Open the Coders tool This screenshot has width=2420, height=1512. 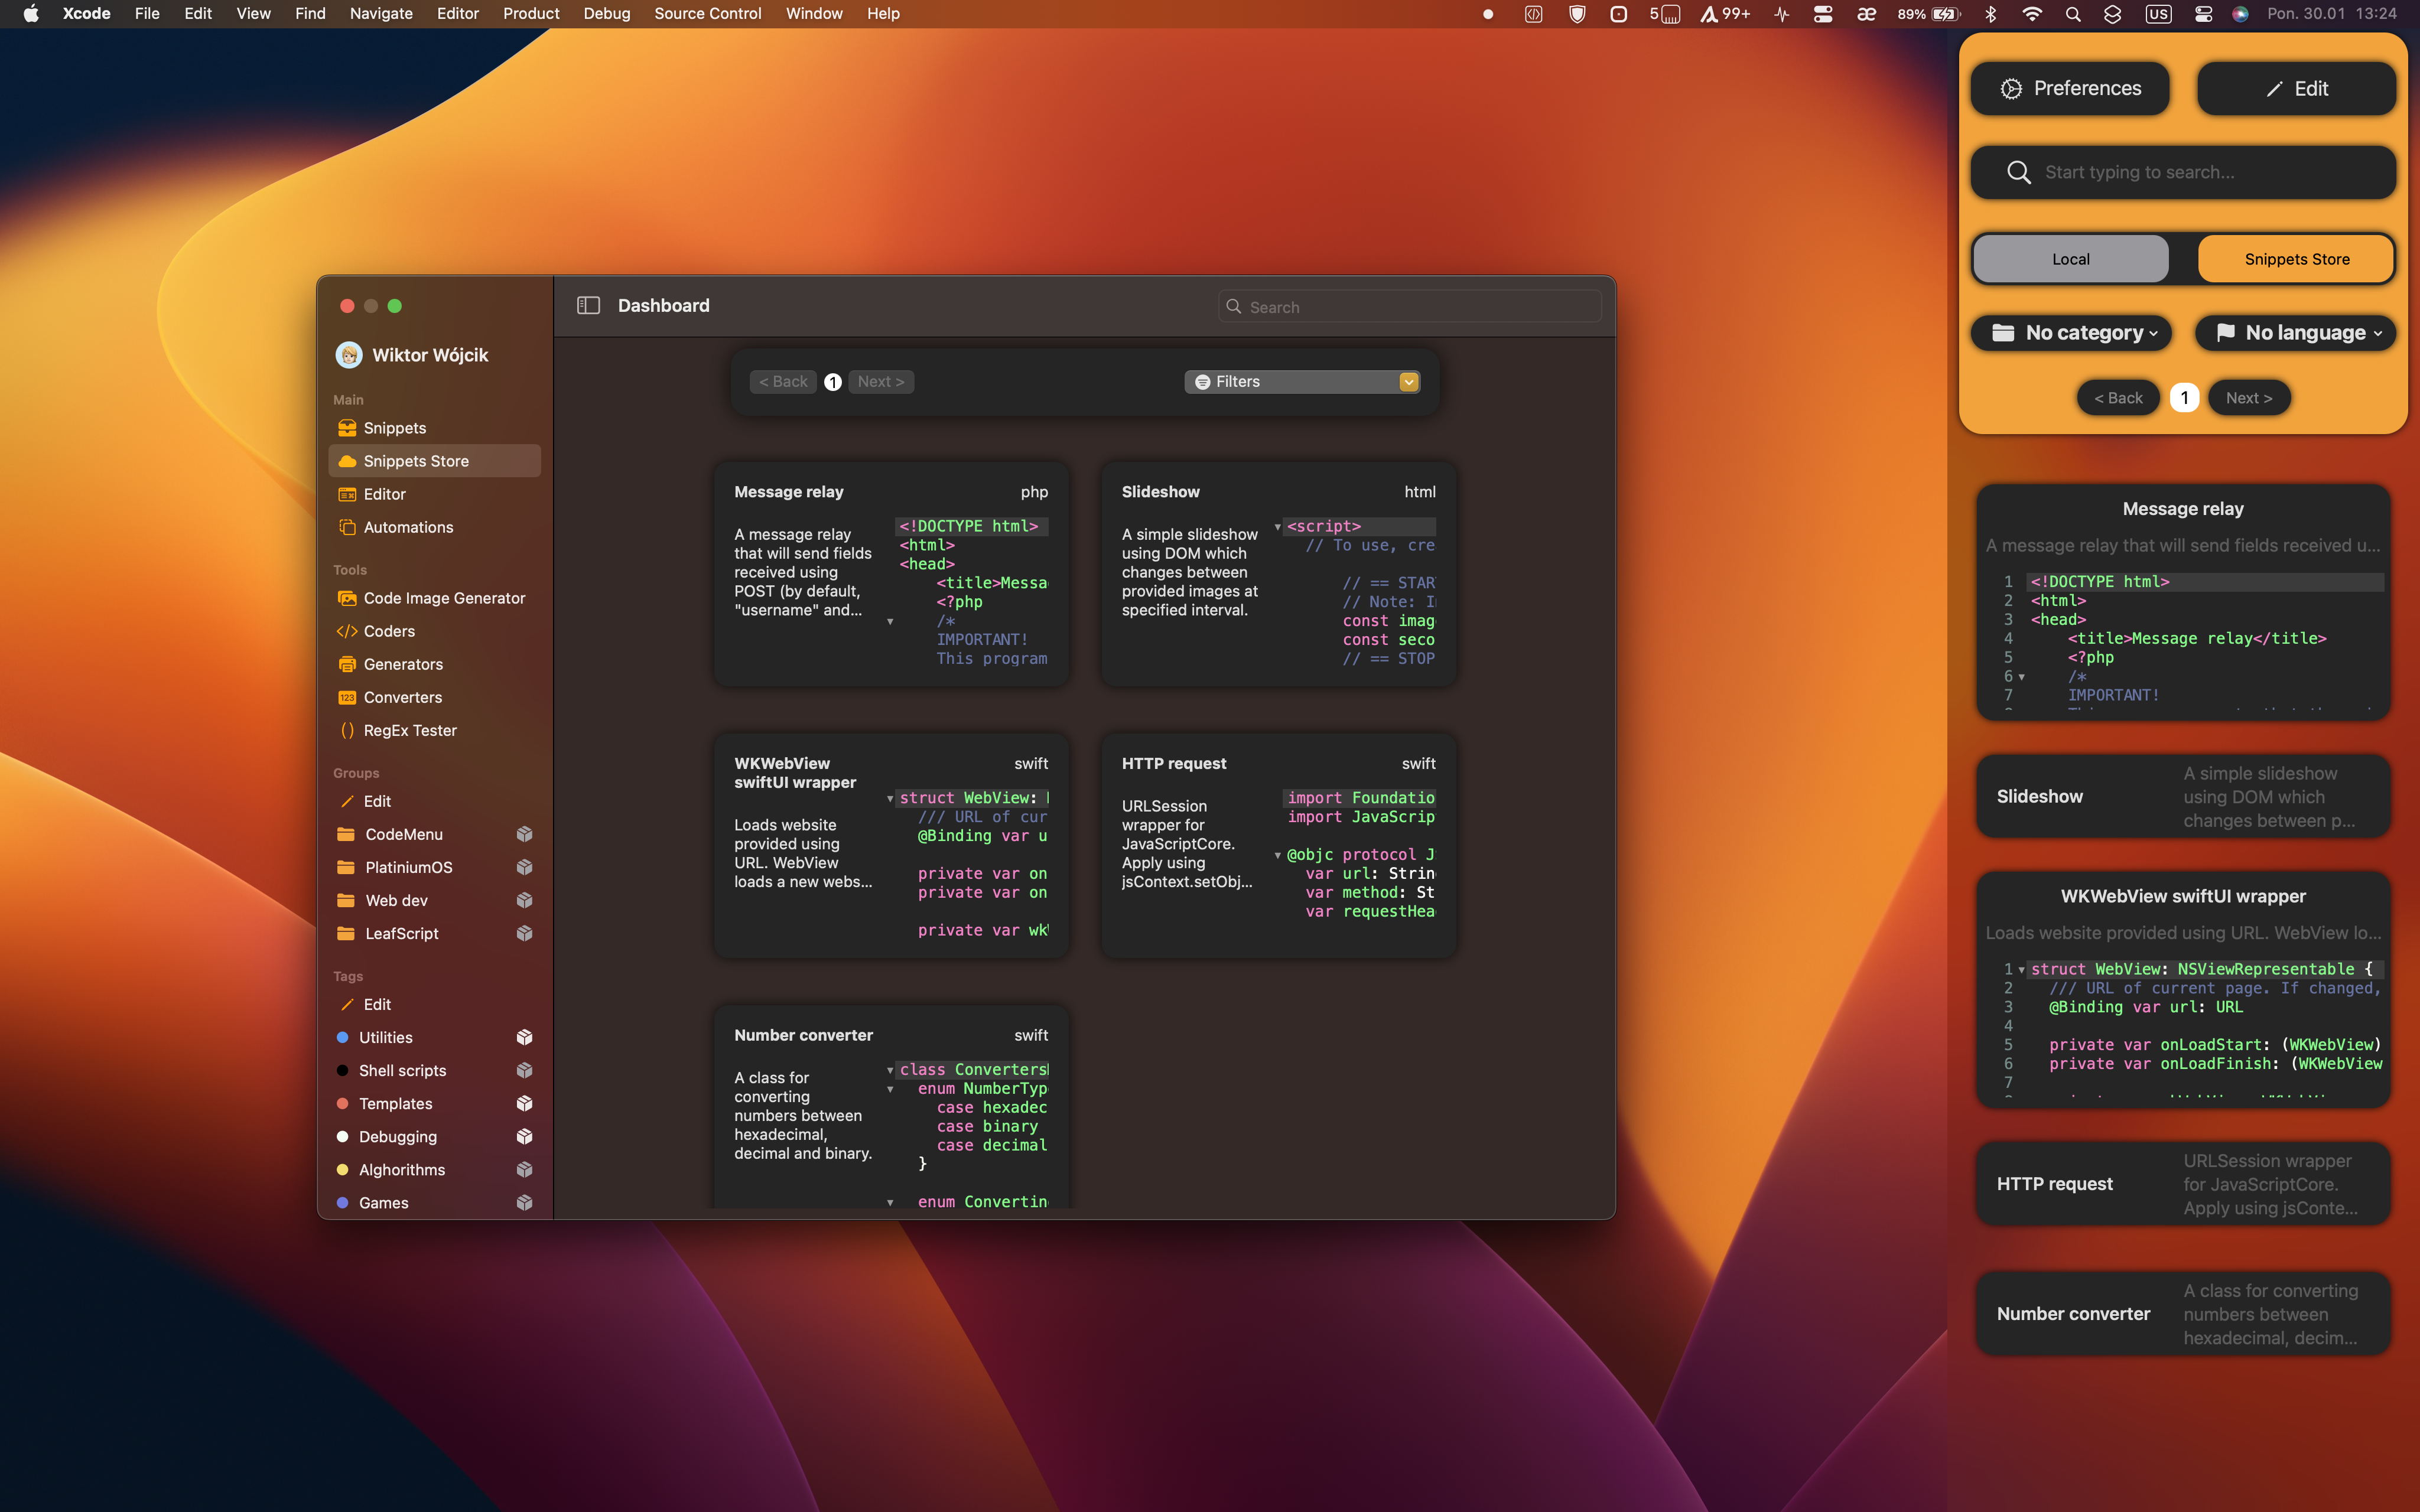pyautogui.click(x=434, y=630)
